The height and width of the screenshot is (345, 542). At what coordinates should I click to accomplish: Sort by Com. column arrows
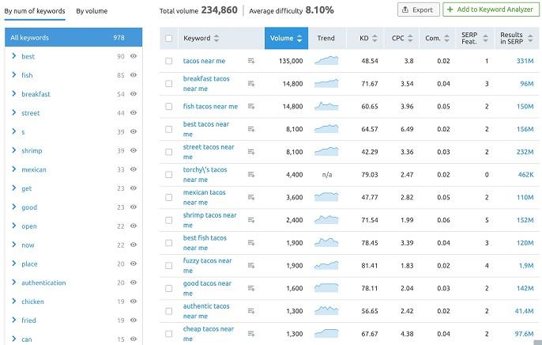click(x=446, y=38)
